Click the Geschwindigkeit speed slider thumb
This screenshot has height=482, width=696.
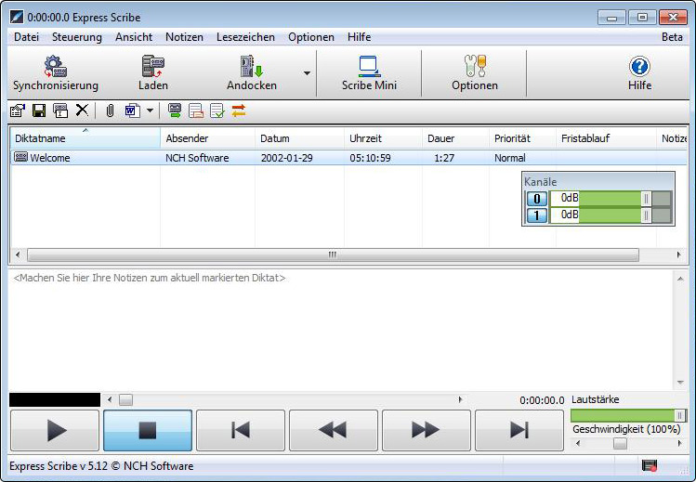pos(620,443)
